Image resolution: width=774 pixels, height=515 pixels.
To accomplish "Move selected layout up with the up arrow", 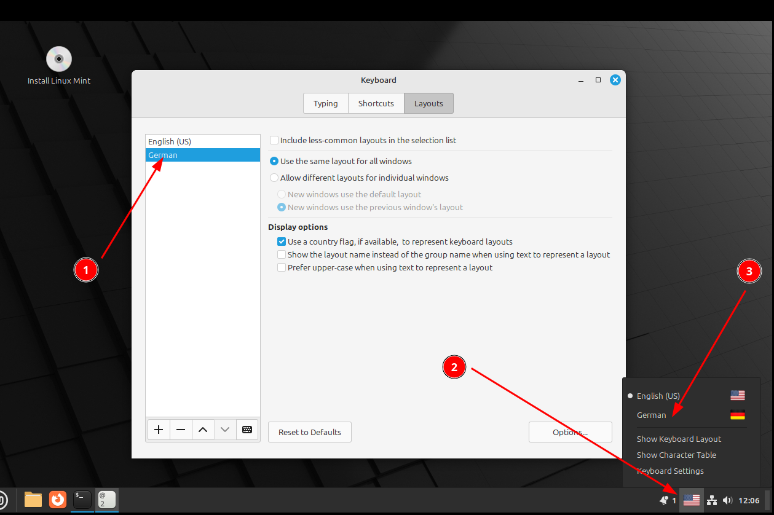I will point(203,430).
